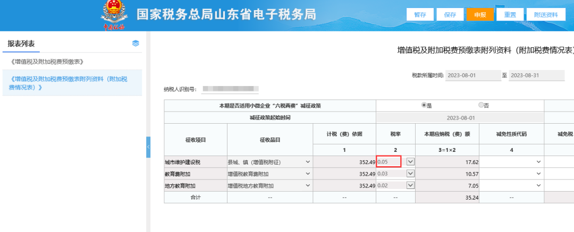Click the 减征政策起始时间 field showing 2023-08-01
Screen dimensions: 574x232
click(x=460, y=118)
